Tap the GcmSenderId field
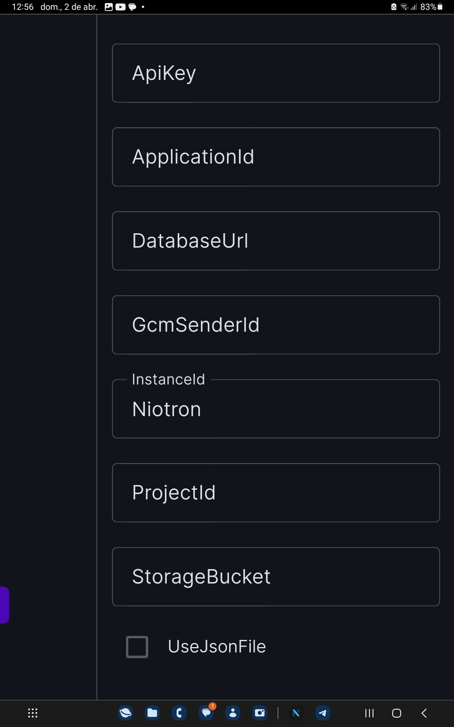454x727 pixels. (x=276, y=325)
